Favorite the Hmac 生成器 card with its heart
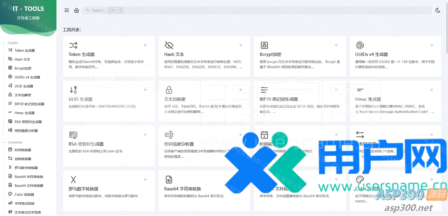Screen dimensions: 448x216 [432, 90]
